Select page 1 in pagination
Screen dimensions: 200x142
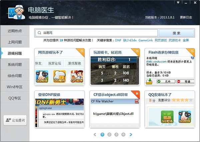[x=102, y=134]
